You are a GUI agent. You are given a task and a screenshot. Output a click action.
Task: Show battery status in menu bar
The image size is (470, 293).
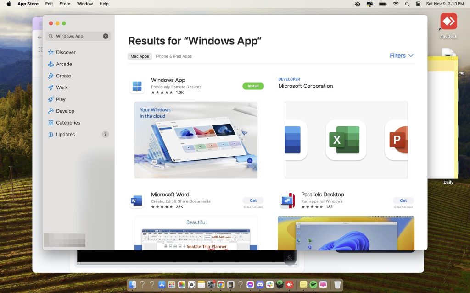383,4
